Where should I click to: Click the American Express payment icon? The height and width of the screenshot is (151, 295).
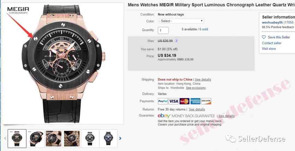(195, 101)
